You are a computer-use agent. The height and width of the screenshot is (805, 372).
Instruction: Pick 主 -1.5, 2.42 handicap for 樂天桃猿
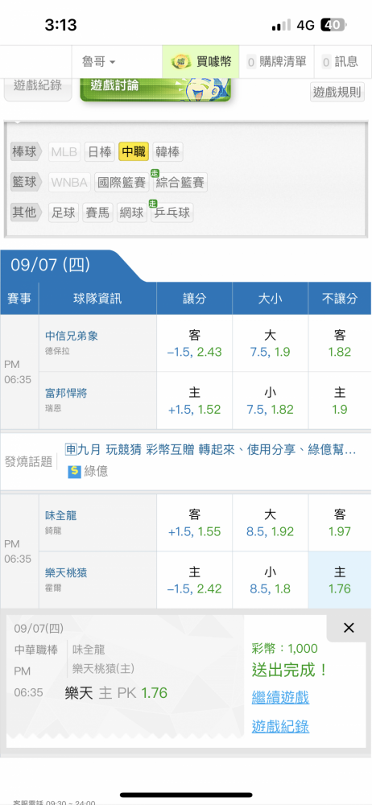click(x=194, y=580)
